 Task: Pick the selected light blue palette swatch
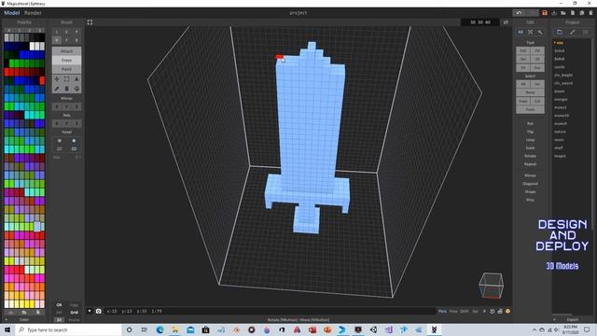37,227
